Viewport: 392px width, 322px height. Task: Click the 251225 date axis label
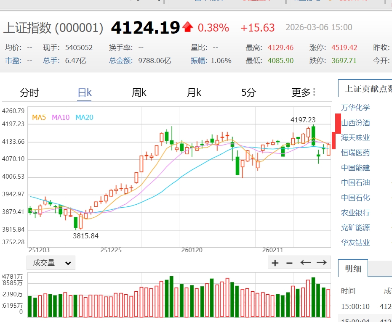coord(111,250)
